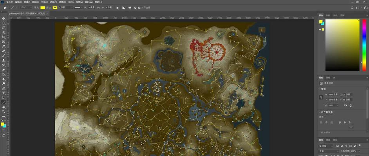Toggle constrain proportions link in Properties panel
This screenshot has width=369, height=156.
click(x=321, y=97)
